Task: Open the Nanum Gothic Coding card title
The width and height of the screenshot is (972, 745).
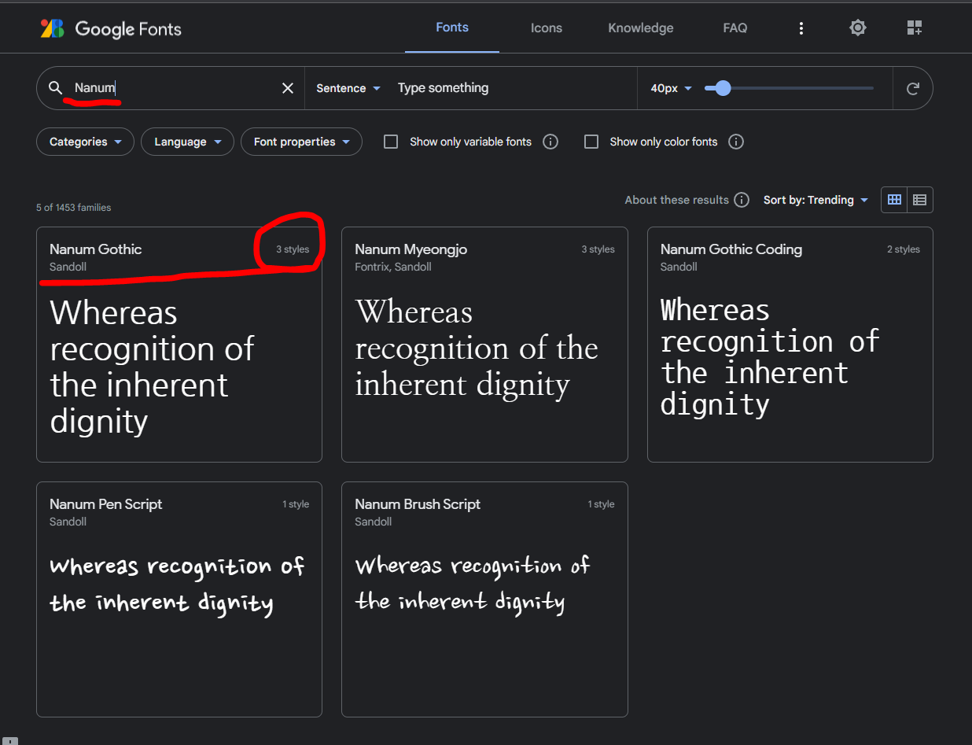Action: point(731,249)
